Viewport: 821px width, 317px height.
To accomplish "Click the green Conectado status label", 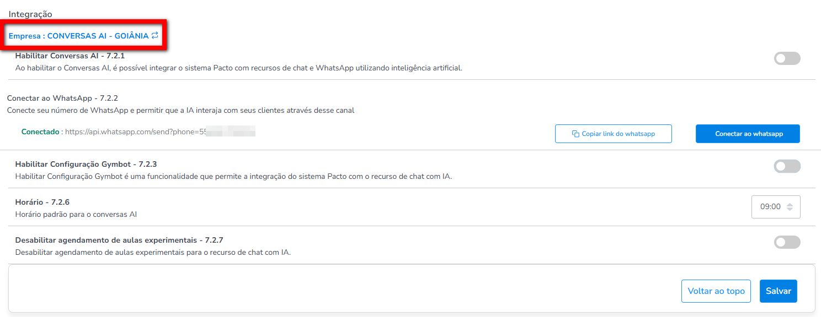I will (40, 132).
